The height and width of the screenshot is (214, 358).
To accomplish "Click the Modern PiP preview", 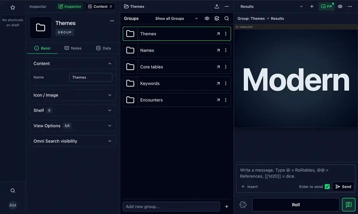I will 296,76.
